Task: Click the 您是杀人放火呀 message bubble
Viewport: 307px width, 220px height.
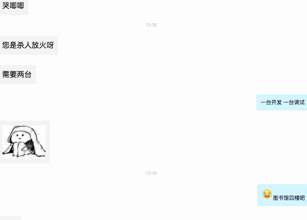Action: [x=29, y=45]
